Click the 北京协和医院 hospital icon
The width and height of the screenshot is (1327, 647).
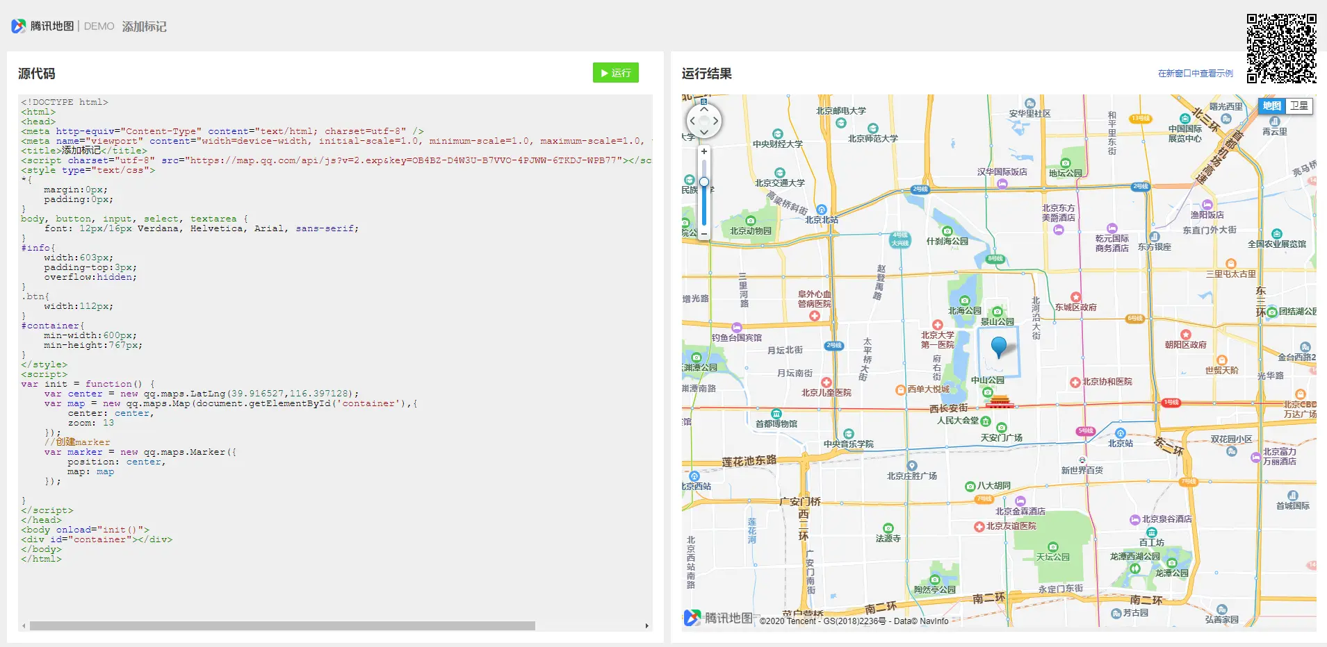pyautogui.click(x=1075, y=382)
